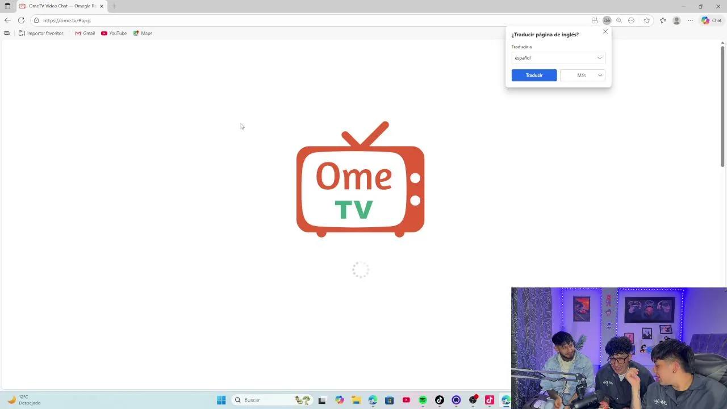
Task: Click the OmeTV logo
Action: (x=360, y=179)
